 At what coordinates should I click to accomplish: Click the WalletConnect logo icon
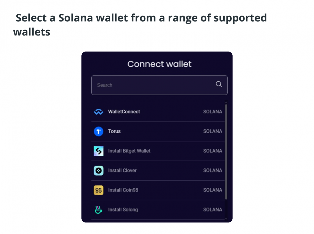point(99,112)
